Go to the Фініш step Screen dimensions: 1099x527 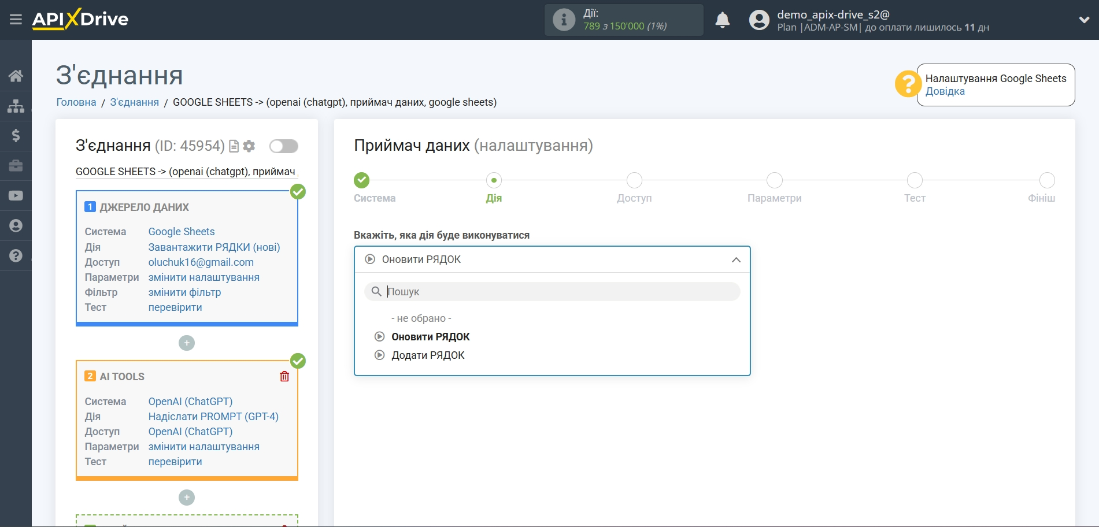coord(1047,180)
